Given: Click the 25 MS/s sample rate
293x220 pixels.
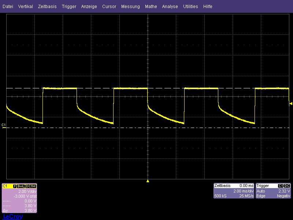Looking at the screenshot, I should [x=246, y=196].
